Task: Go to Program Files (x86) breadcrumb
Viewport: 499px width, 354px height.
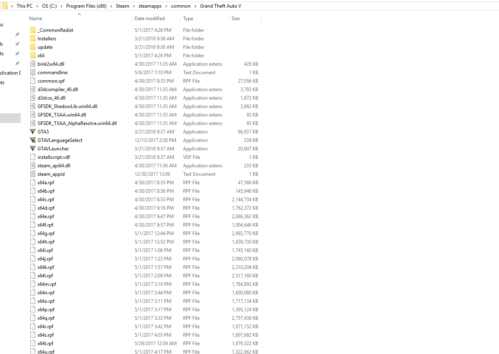Action: pos(87,6)
